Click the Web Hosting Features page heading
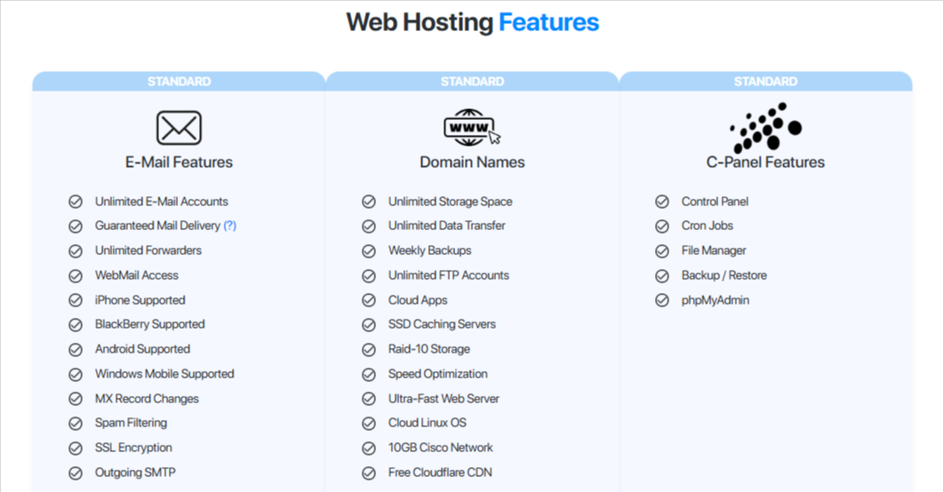 point(472,22)
